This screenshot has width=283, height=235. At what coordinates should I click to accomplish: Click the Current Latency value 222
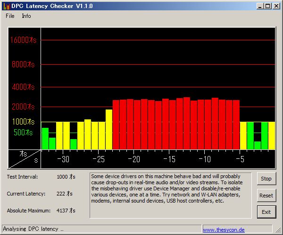(x=65, y=194)
